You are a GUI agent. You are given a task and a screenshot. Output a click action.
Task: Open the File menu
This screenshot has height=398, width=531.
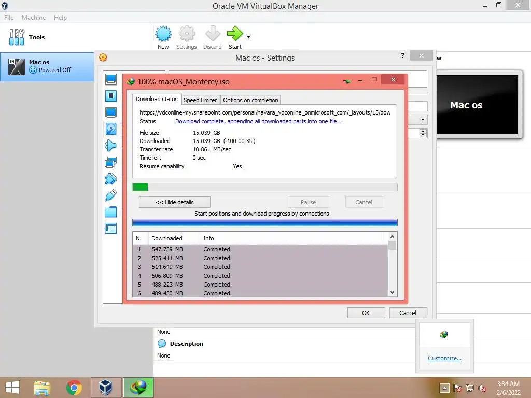click(9, 17)
